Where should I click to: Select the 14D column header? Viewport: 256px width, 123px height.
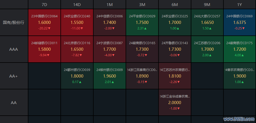tap(77, 4)
